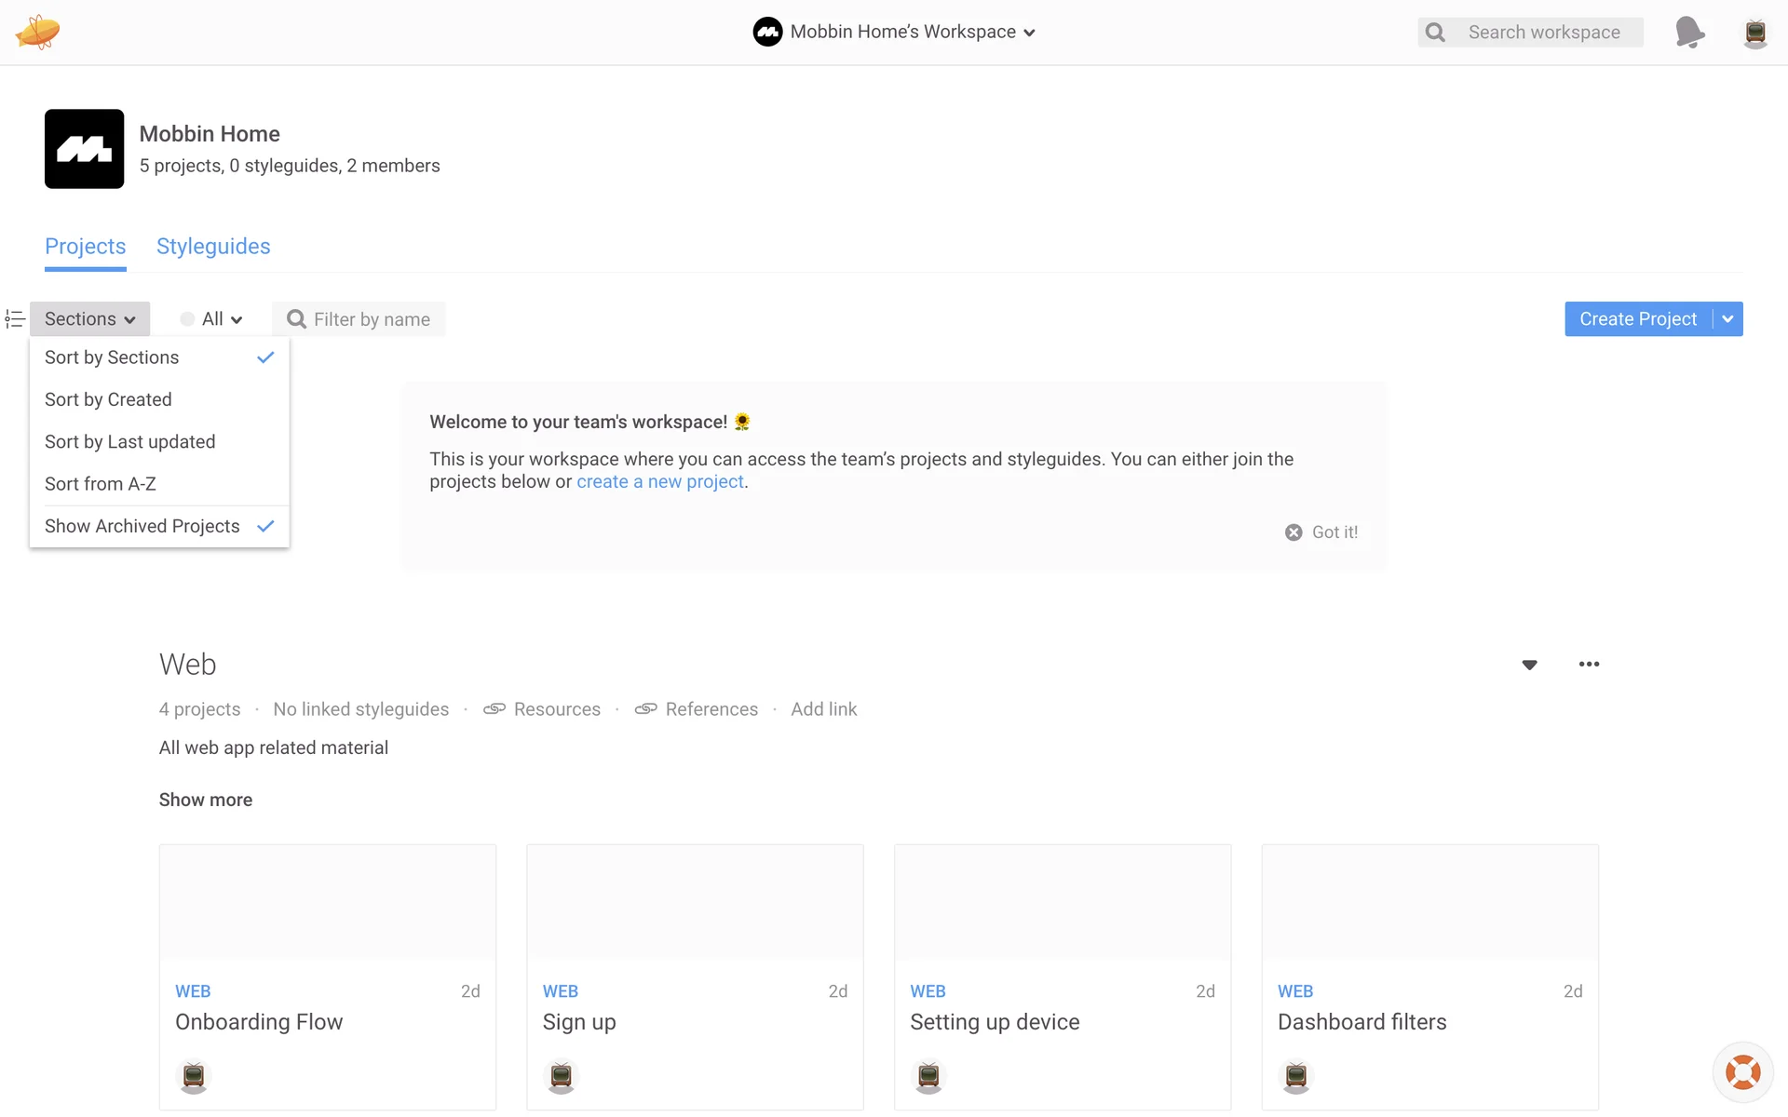Choose Sort by Last updated
1788x1117 pixels.
130,442
